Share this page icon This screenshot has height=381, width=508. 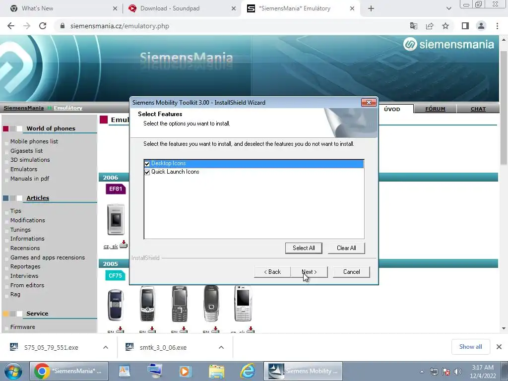[430, 26]
